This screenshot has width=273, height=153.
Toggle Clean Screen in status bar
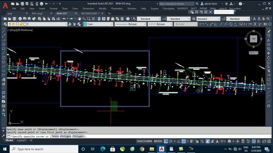(264, 141)
